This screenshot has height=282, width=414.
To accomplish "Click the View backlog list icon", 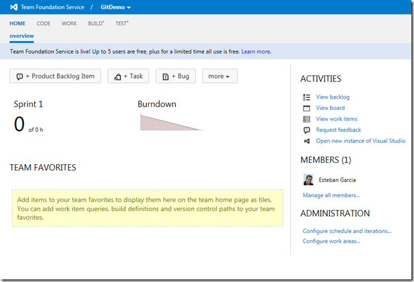I will [307, 97].
